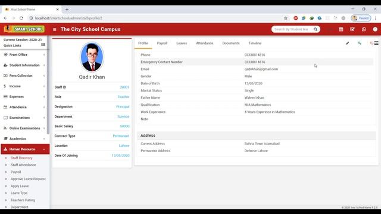
Task: Click red adblock extension icon
Action: click(x=295, y=18)
